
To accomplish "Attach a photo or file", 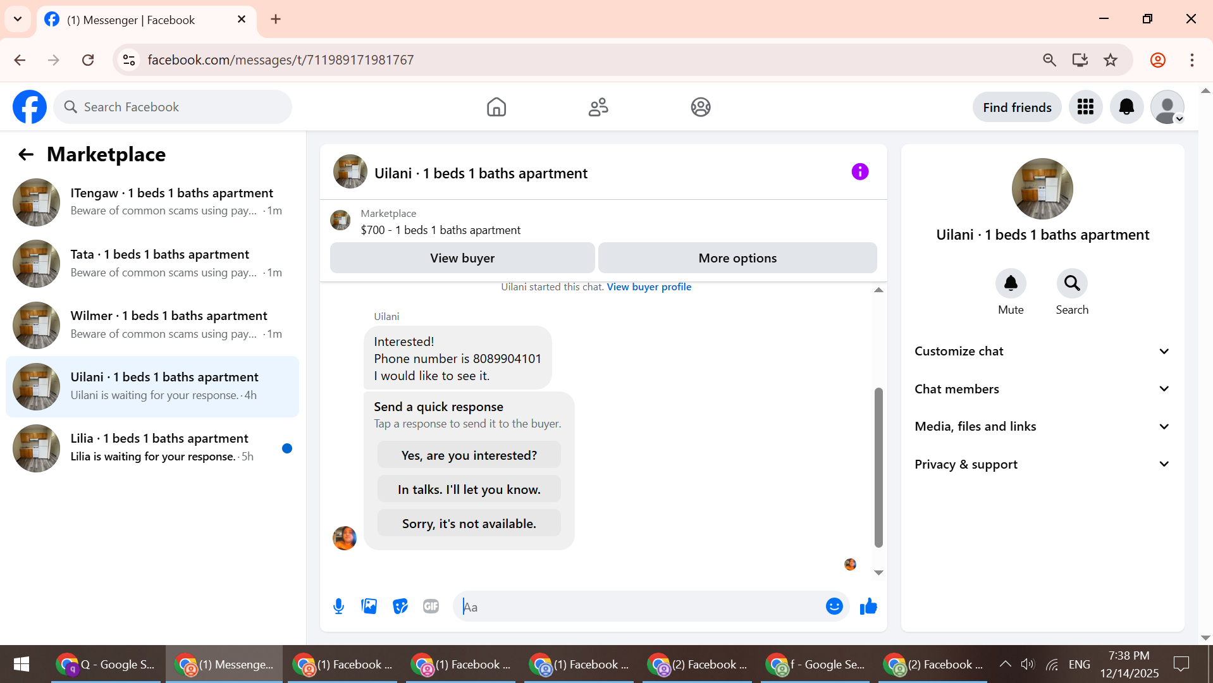I will tap(369, 606).
